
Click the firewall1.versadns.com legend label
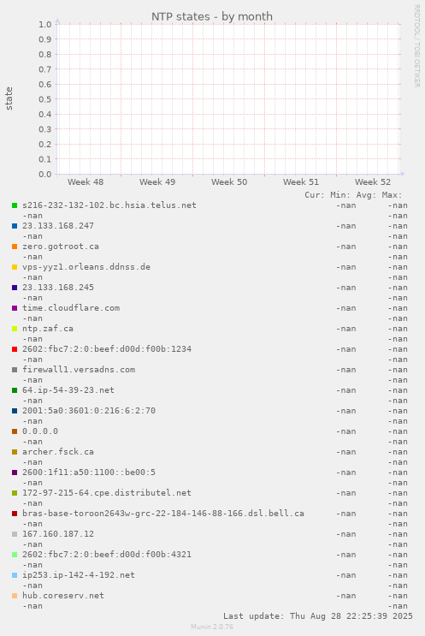[79, 370]
